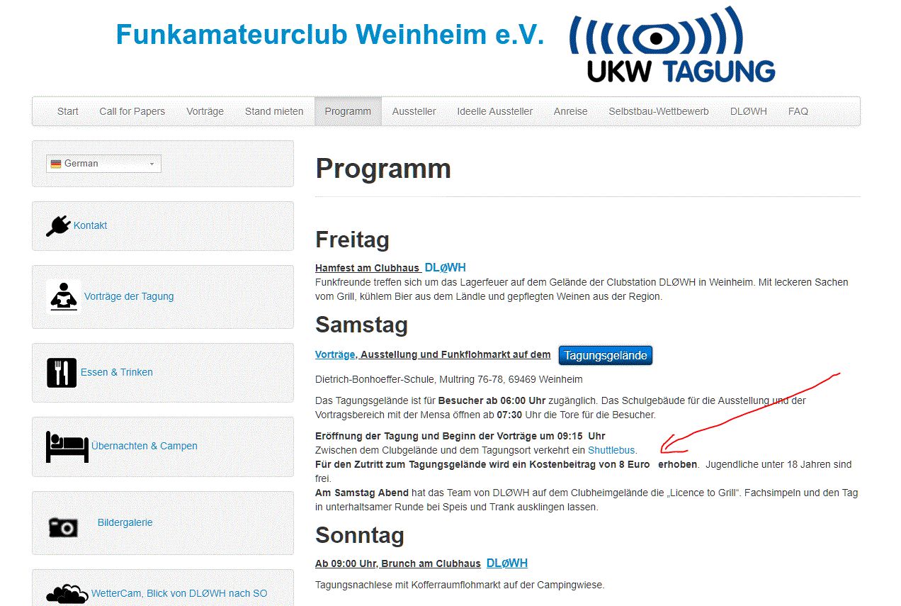Click the cloud icon next to WetterCam
901x606 pixels.
coord(67,594)
